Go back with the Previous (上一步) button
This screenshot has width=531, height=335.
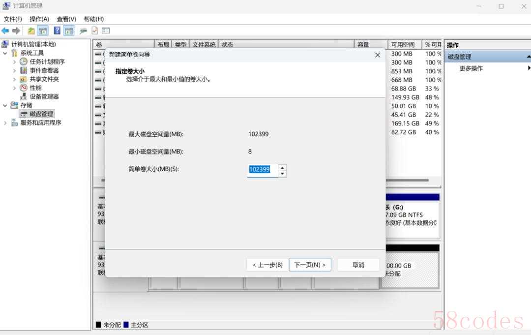[x=267, y=265]
